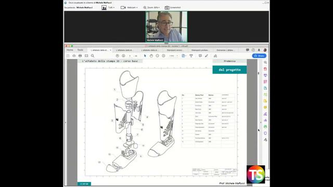The image size is (333, 187).
Task: Open the purple Fill & Sign tool
Action: pyautogui.click(x=265, y=114)
